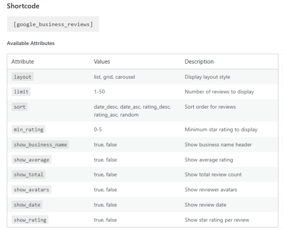283x230 pixels.
Task: Click "Minimum star rating to display" description
Action: 221,129
